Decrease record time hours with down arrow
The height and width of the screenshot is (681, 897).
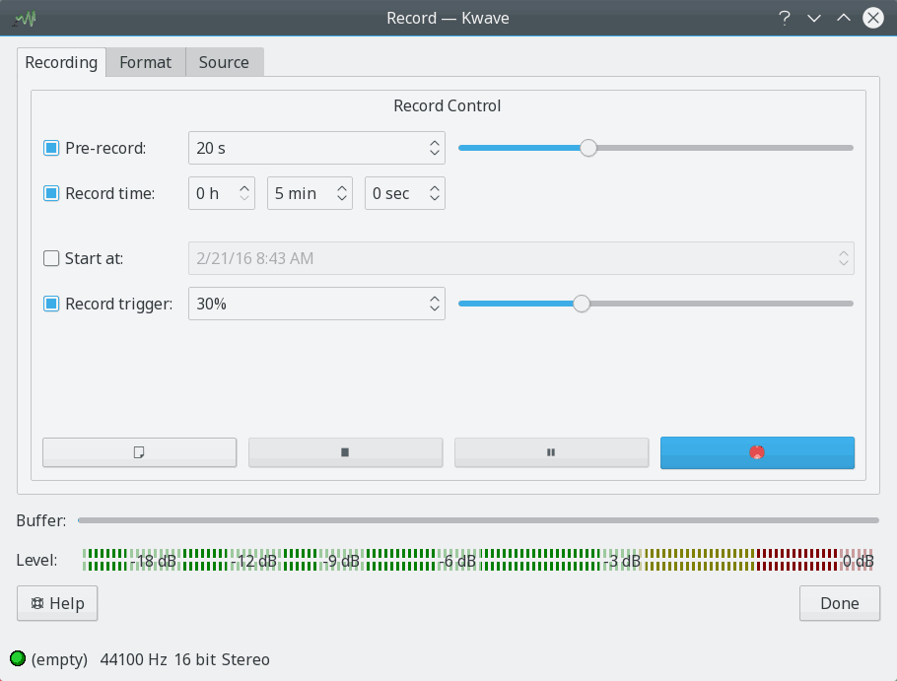(244, 198)
